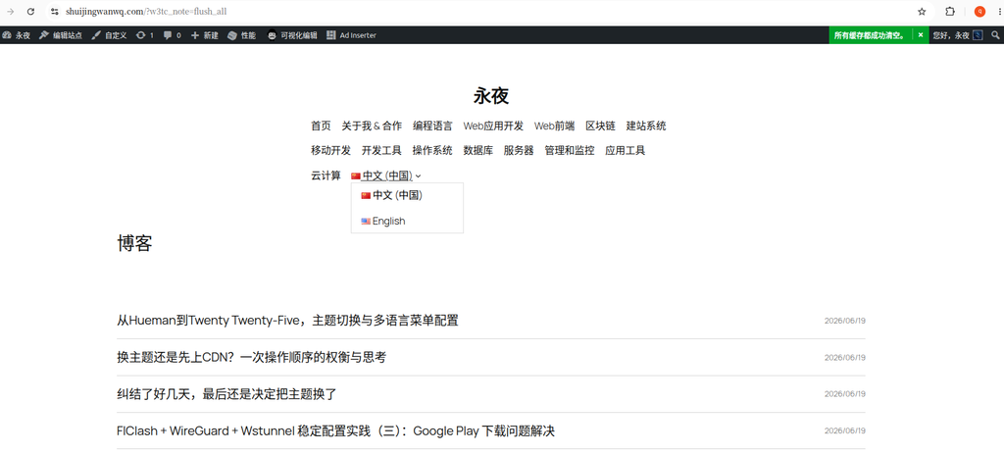
Task: Open the 编程语言 category
Action: point(432,126)
